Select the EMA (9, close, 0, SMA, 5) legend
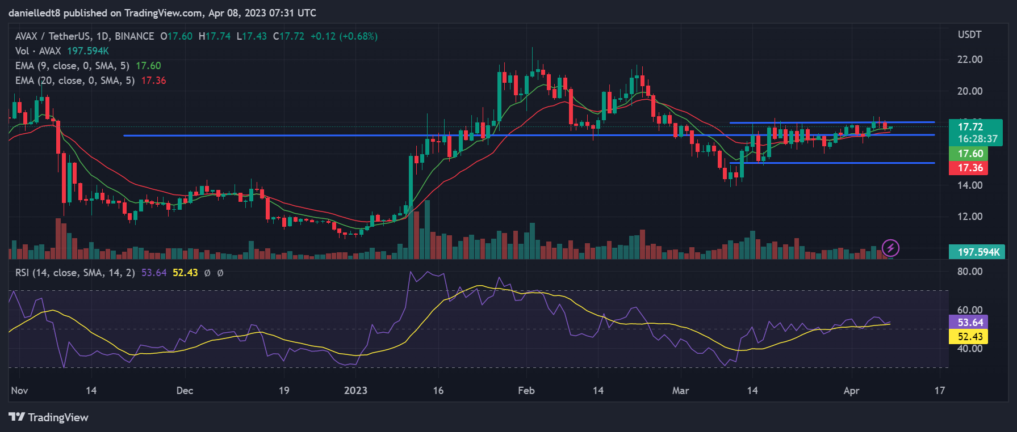The image size is (1017, 432). [x=72, y=66]
